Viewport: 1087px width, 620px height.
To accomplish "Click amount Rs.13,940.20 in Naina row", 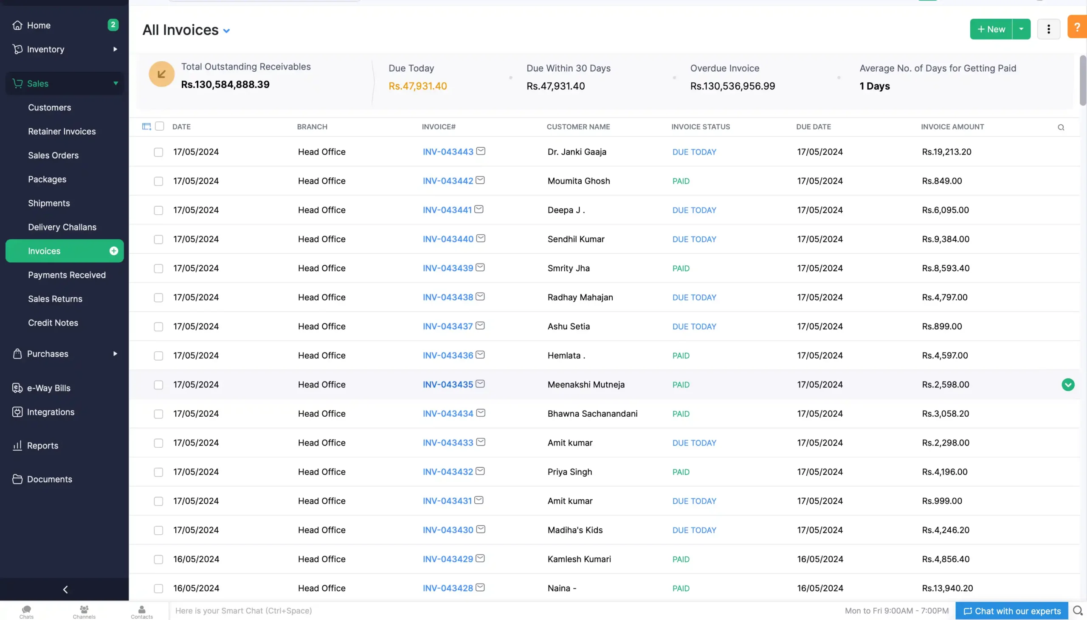I will coord(947,588).
